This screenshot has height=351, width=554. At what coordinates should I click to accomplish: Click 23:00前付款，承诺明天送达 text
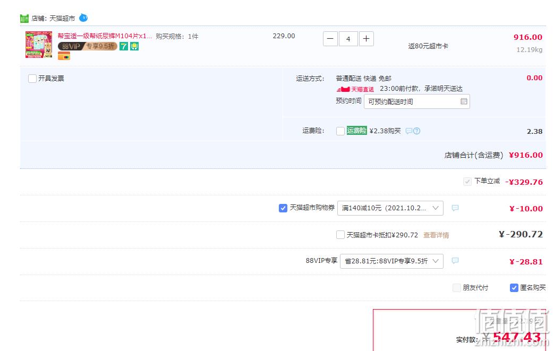(x=421, y=89)
